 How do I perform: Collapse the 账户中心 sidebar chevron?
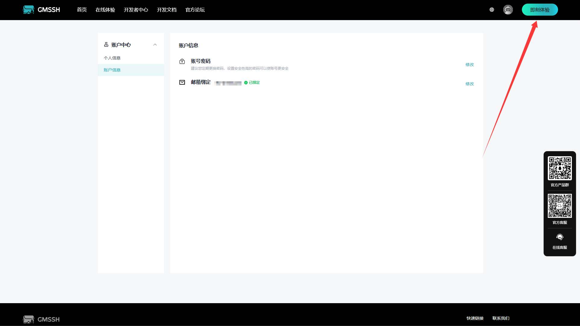point(155,45)
